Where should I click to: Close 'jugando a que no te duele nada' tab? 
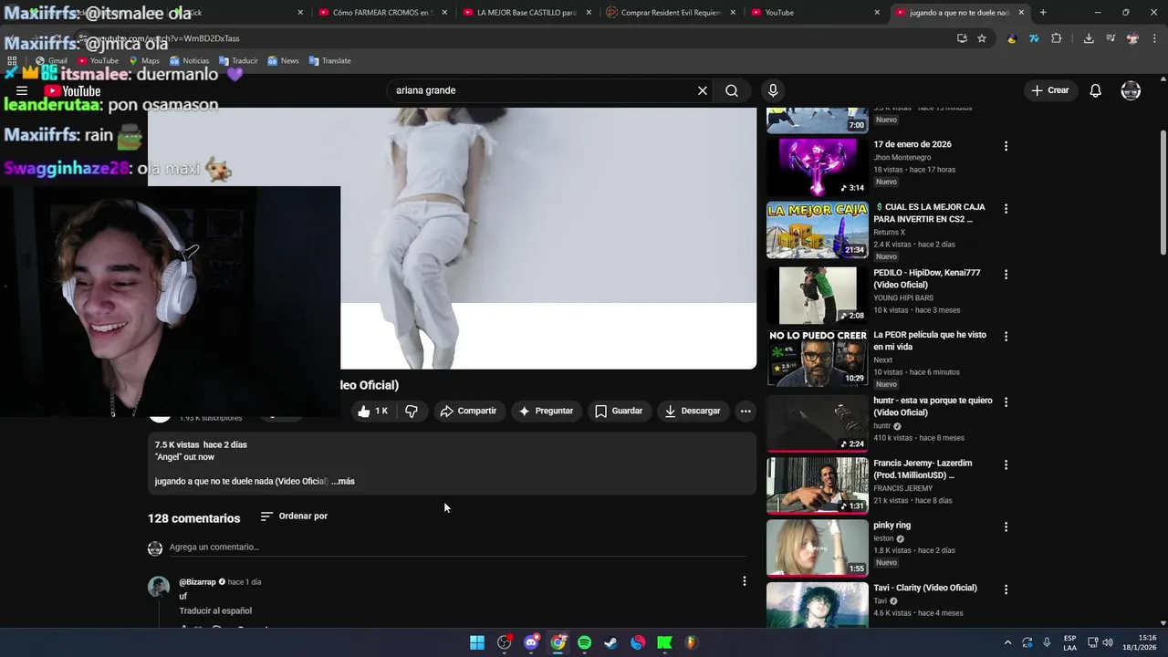click(x=1021, y=13)
